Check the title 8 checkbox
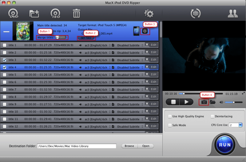This screenshot has width=246, height=162. (5, 97)
